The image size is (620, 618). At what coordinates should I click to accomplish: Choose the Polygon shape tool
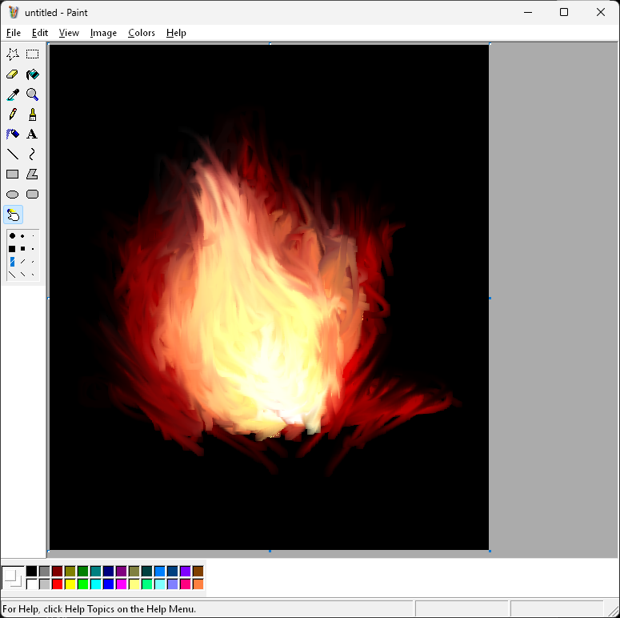pos(33,174)
